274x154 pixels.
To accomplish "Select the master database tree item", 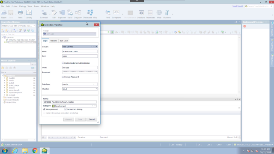I will tap(12, 78).
